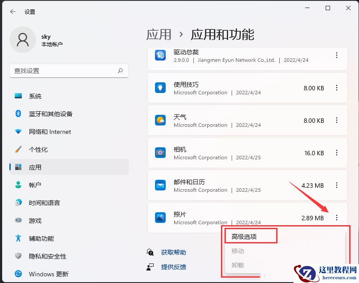359x283 pixels.
Task: Open the 邮件和日历 more options menu
Action: pos(337,185)
